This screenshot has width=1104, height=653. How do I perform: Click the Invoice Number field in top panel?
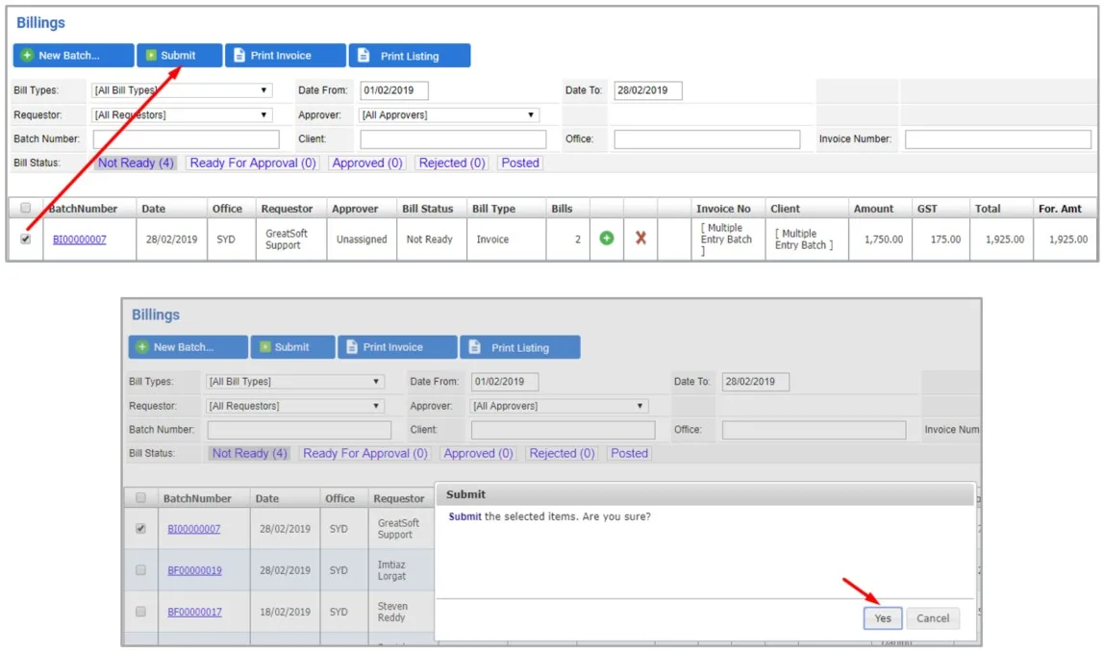pyautogui.click(x=997, y=138)
